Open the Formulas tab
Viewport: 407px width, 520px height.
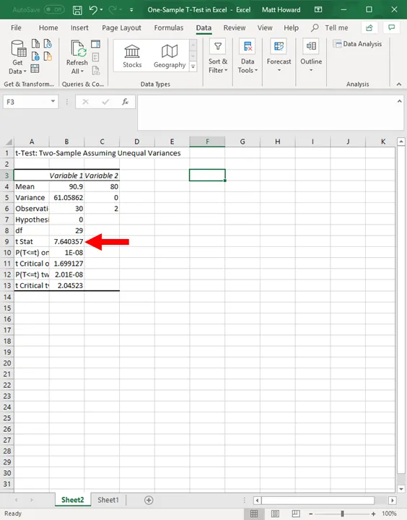tap(169, 28)
